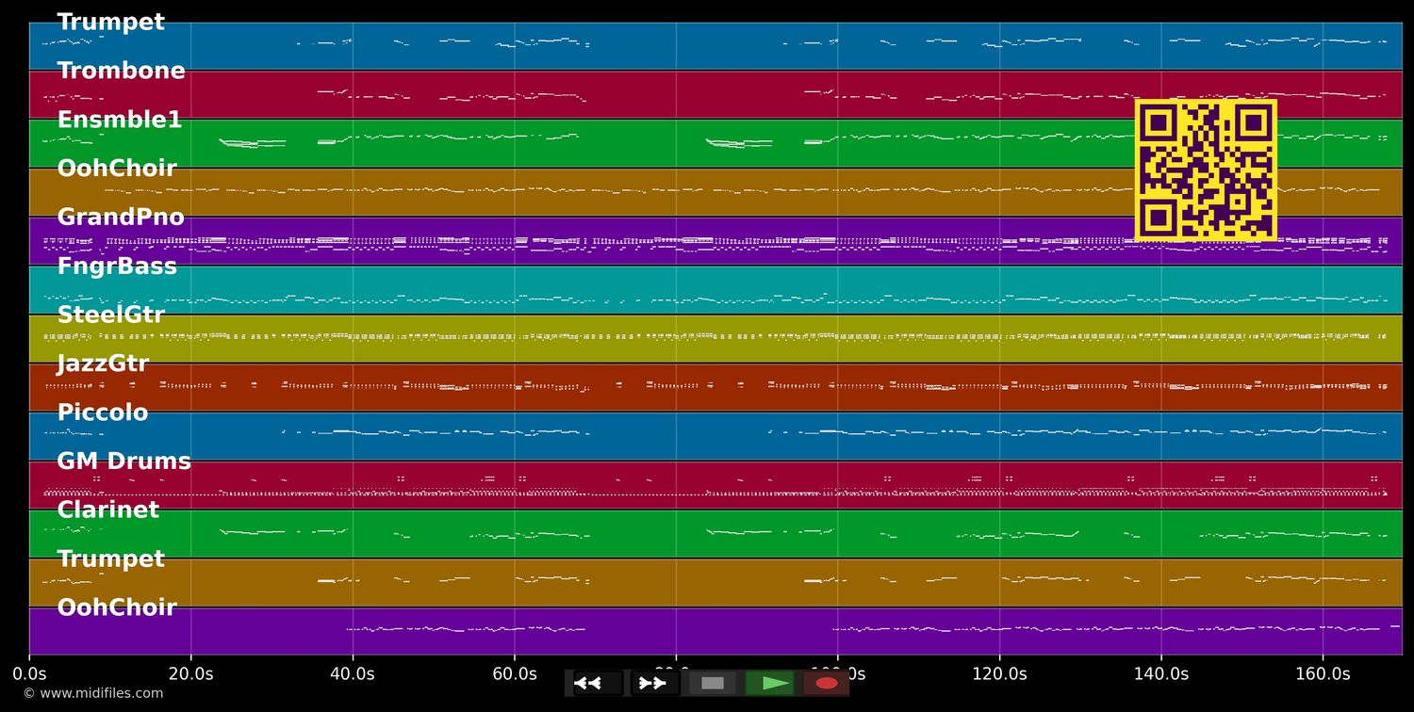This screenshot has width=1414, height=712.
Task: Jump to the 40.0s timeline marker
Action: (353, 674)
